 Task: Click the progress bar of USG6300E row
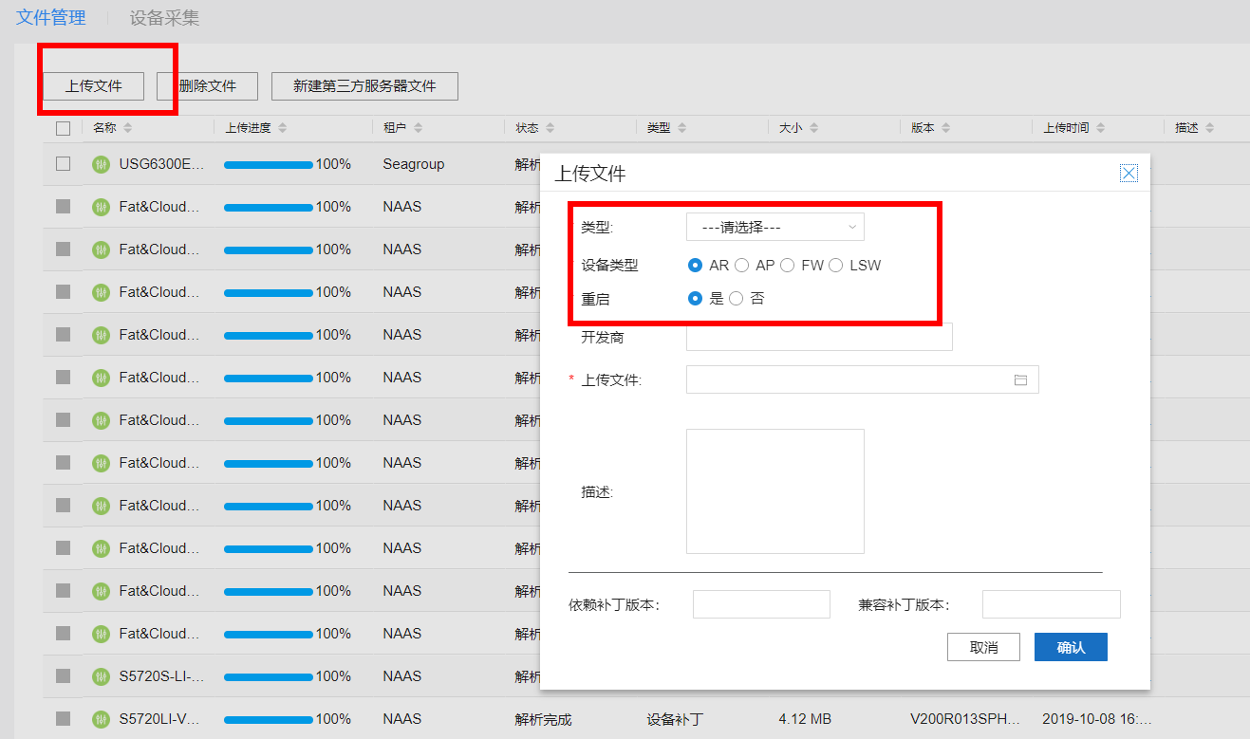tap(269, 164)
